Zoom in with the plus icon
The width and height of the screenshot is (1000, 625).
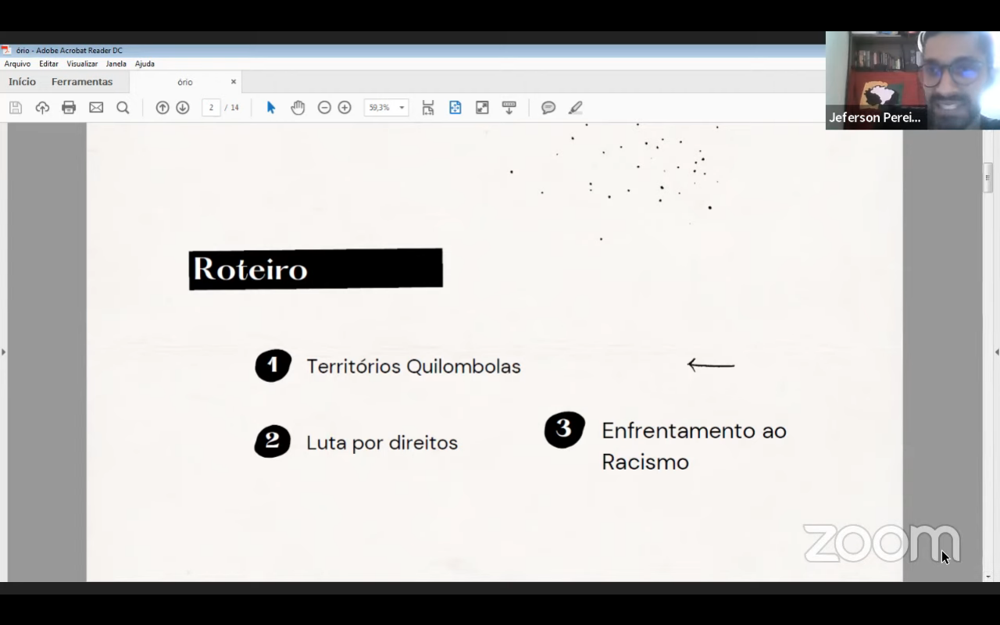[345, 108]
